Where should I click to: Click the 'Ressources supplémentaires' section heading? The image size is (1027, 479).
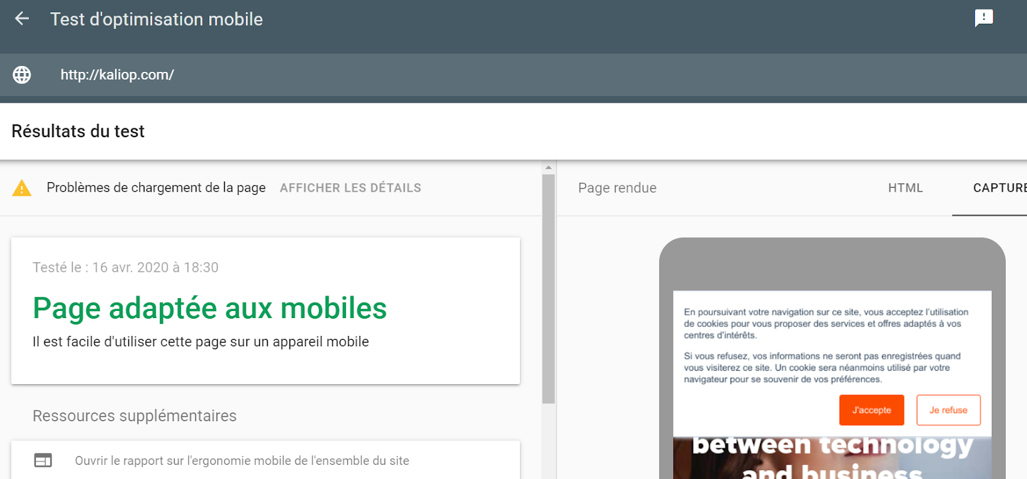point(135,416)
